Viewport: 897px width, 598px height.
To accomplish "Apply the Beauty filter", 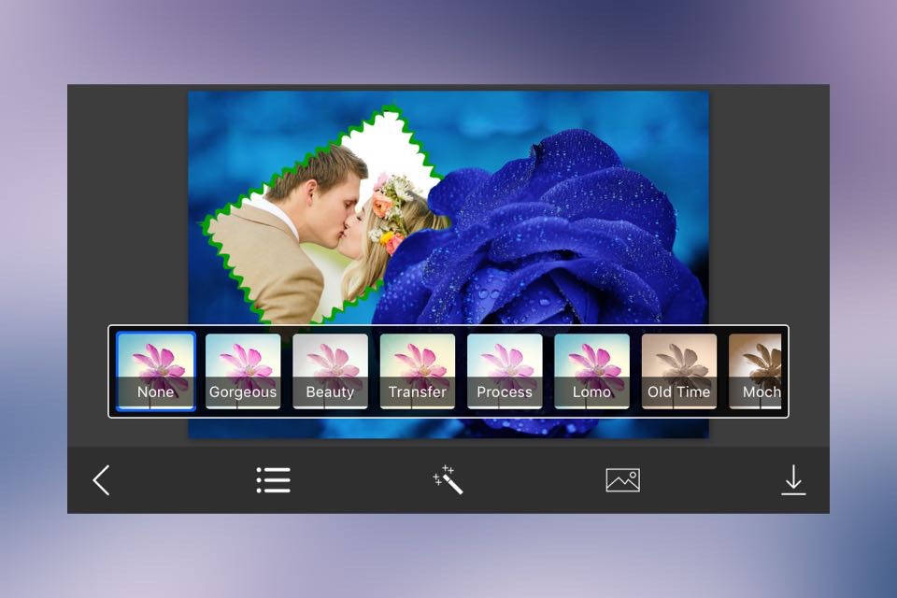I will point(330,371).
